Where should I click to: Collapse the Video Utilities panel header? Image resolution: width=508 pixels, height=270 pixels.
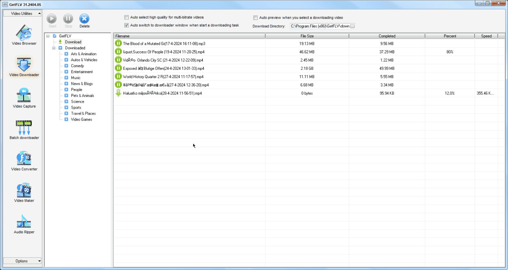coord(22,13)
